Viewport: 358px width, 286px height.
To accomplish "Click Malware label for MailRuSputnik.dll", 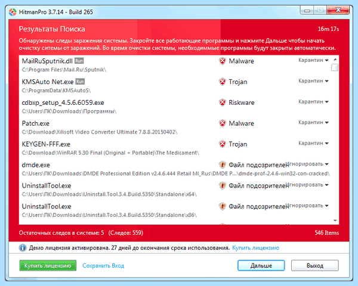I will [241, 61].
